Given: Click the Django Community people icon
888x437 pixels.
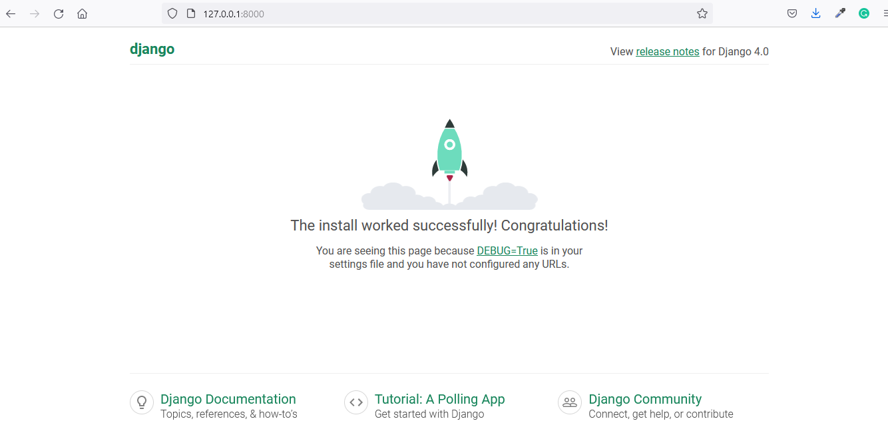Looking at the screenshot, I should coord(570,402).
